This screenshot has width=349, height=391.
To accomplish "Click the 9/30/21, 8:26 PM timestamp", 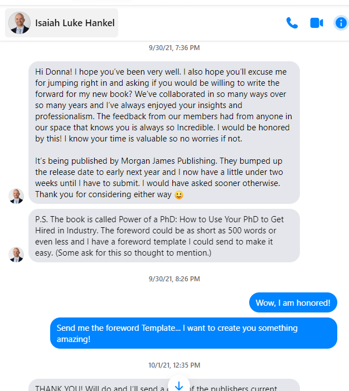I will (174, 279).
